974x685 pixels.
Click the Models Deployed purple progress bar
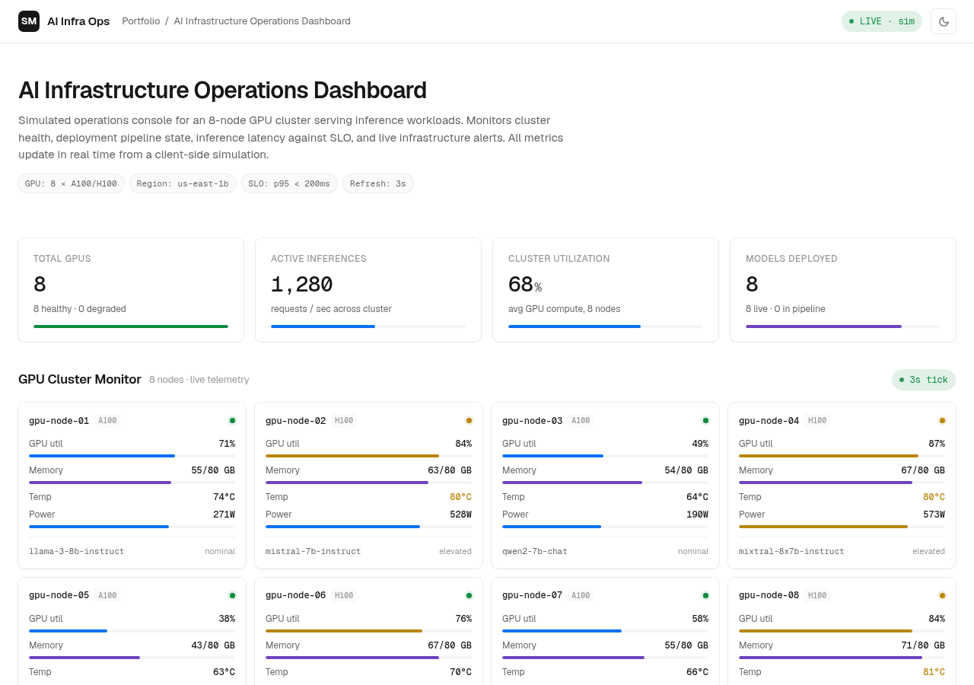coord(843,327)
